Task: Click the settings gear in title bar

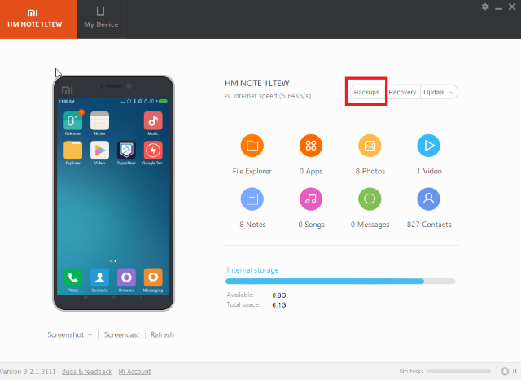Action: pyautogui.click(x=485, y=7)
